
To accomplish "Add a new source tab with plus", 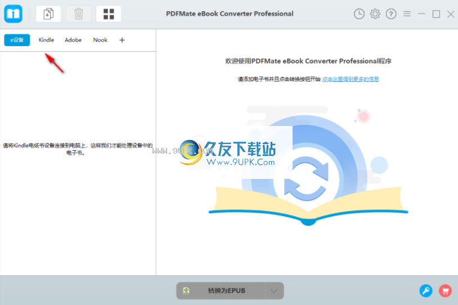I will point(122,40).
